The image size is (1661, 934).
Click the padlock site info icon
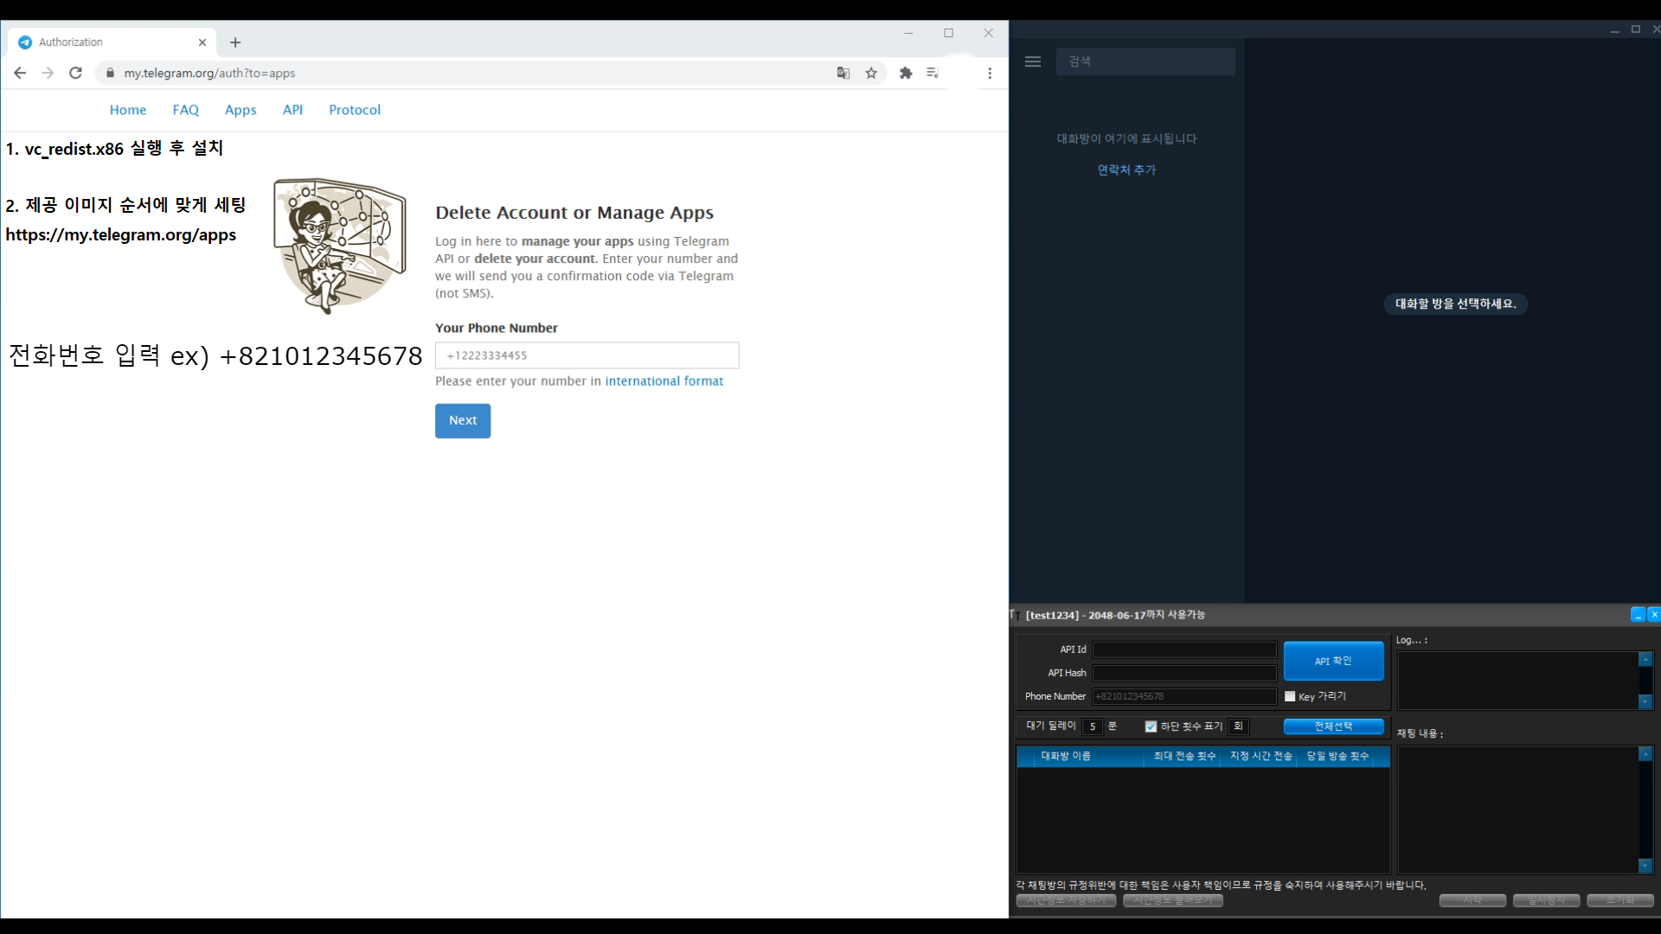[110, 74]
